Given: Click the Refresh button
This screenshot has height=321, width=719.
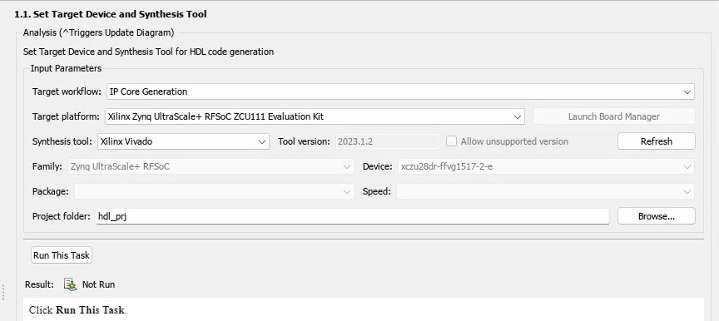Looking at the screenshot, I should pos(657,141).
